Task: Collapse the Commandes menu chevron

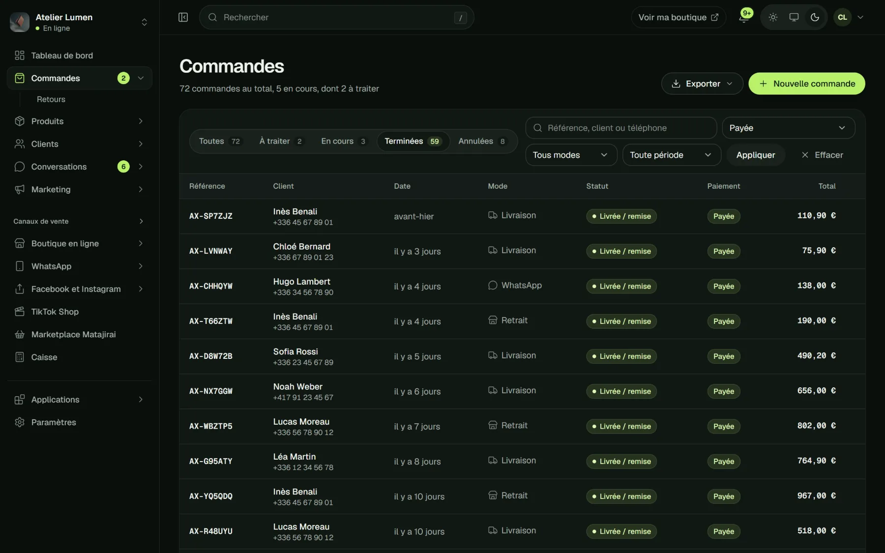Action: click(141, 78)
